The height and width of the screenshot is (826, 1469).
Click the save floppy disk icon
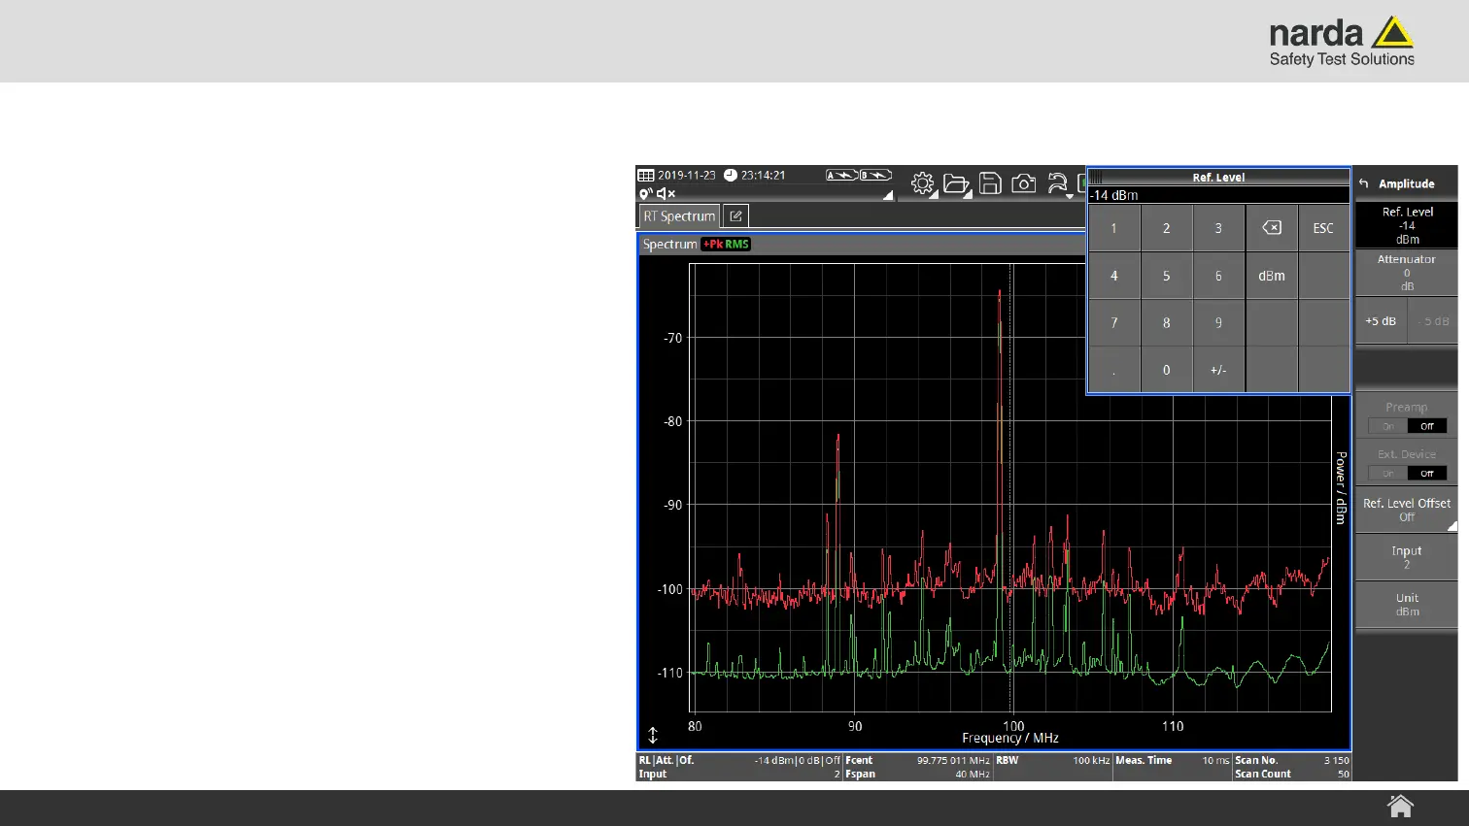[x=990, y=183]
